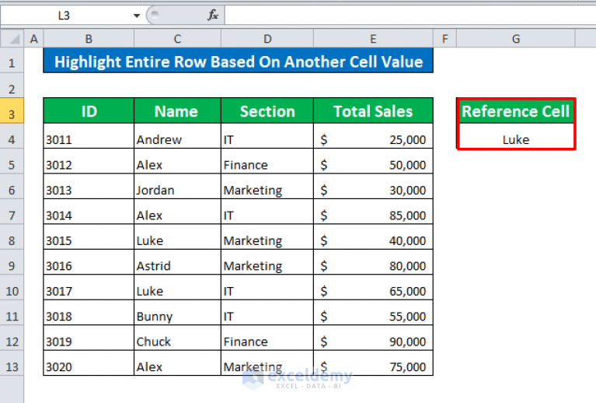This screenshot has height=403, width=596.
Task: Select row 3 header
Action: pos(12,114)
